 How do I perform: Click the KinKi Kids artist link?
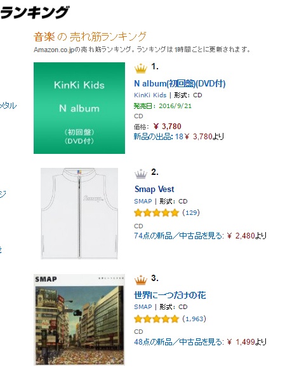(150, 95)
